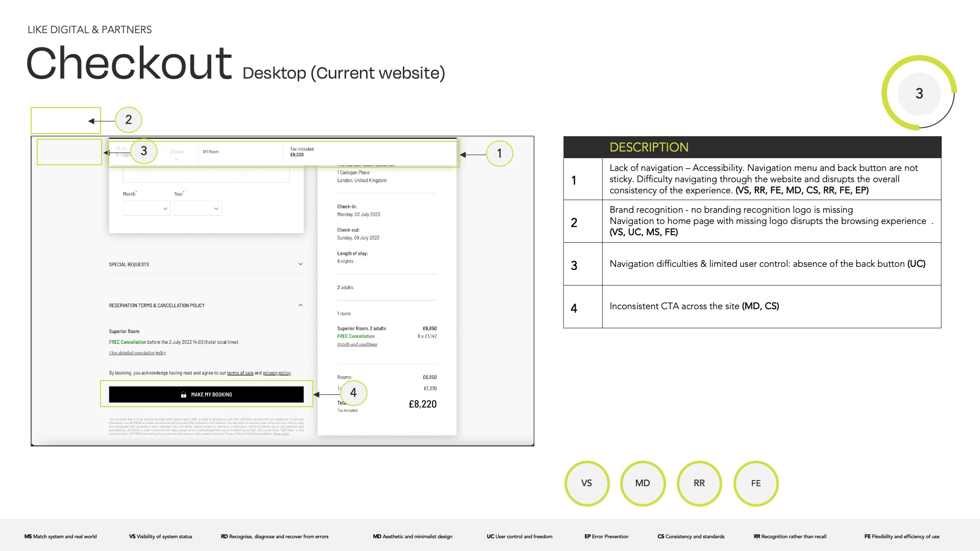This screenshot has width=980, height=551.
Task: Expand the Special Requests section
Action: 300,264
